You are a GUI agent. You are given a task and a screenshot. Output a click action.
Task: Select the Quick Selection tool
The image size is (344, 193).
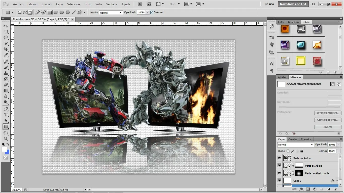click(6, 43)
